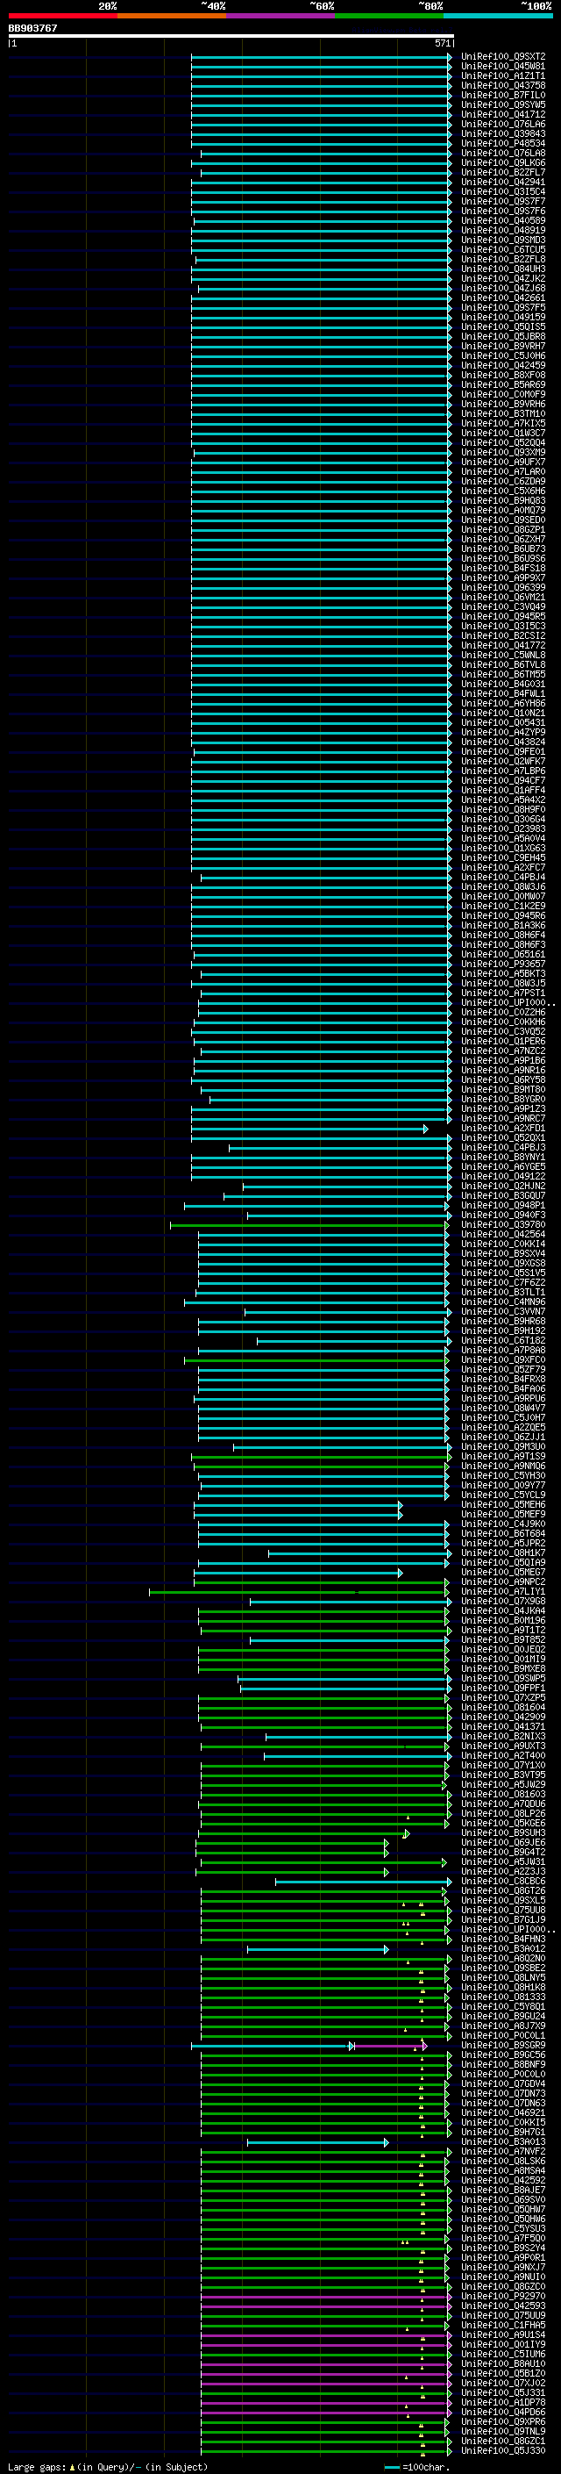561x2474 pixels.
Task: Click the cyan ~100% color legend bar
Action: 499,16
